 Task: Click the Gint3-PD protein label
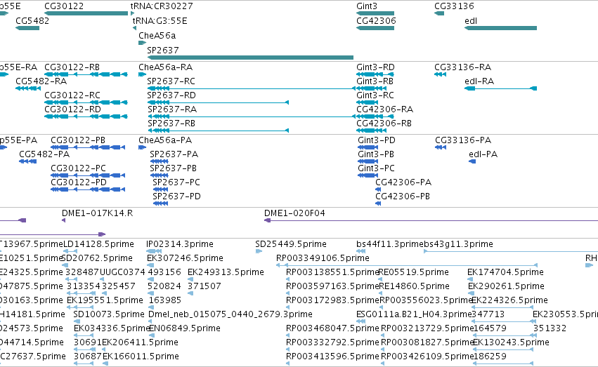pos(377,140)
